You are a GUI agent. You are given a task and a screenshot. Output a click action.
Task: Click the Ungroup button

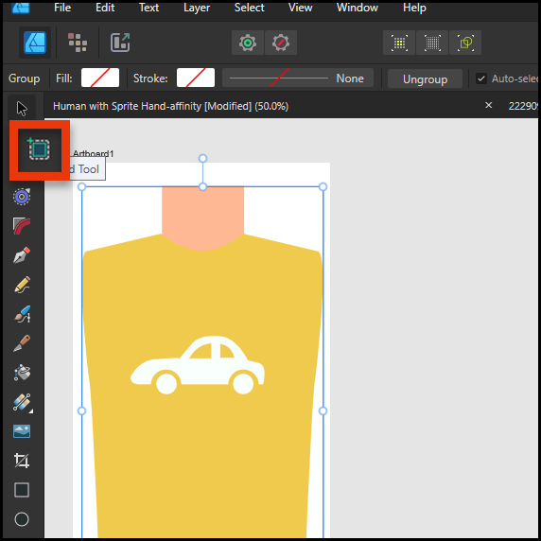pos(425,79)
